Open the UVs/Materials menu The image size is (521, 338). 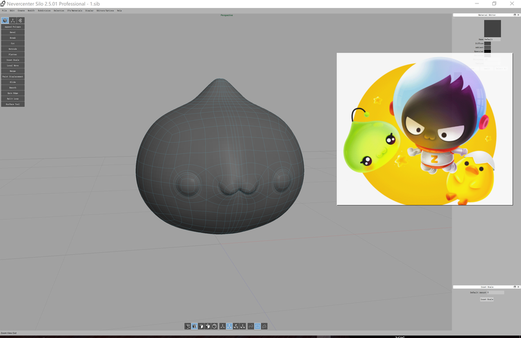[x=74, y=11]
